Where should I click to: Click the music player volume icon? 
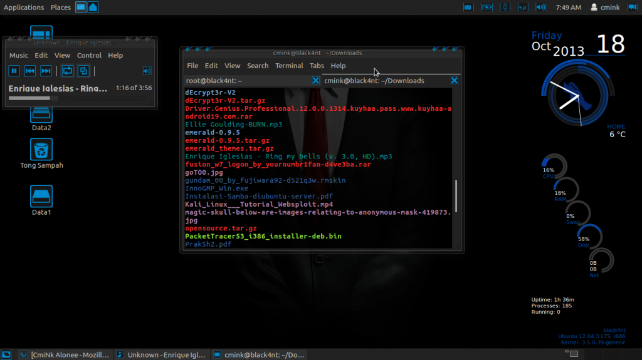coord(147,71)
